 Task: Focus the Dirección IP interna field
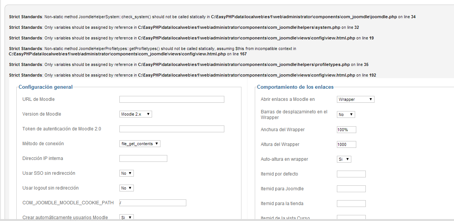coord(143,158)
